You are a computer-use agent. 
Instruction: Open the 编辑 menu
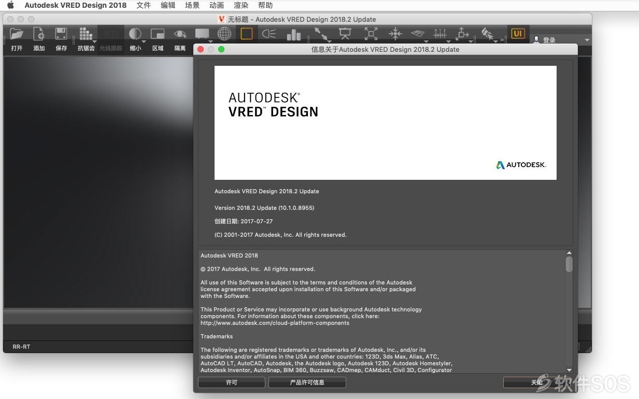point(168,5)
